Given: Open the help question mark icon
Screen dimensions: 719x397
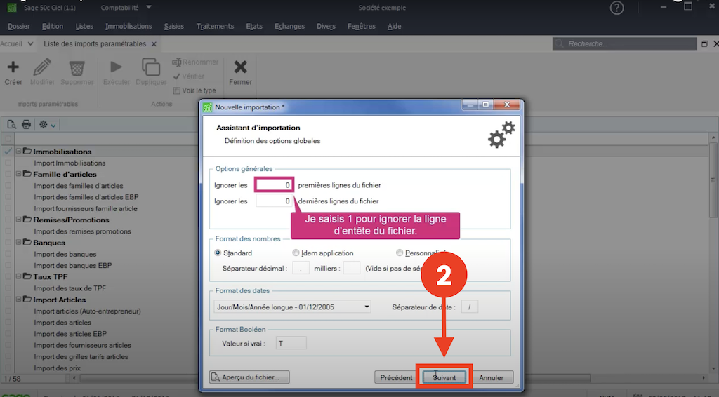Looking at the screenshot, I should [616, 8].
